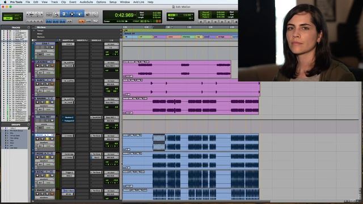
Task: Open the Track menu
Action: tap(54, 2)
